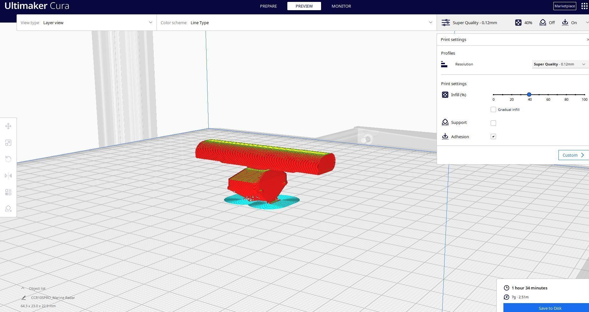Open the View type dropdown
The height and width of the screenshot is (312, 589).
87,23
